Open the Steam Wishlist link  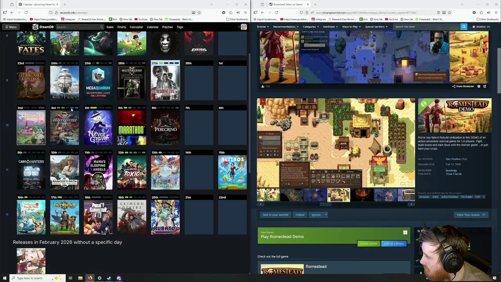click(481, 27)
